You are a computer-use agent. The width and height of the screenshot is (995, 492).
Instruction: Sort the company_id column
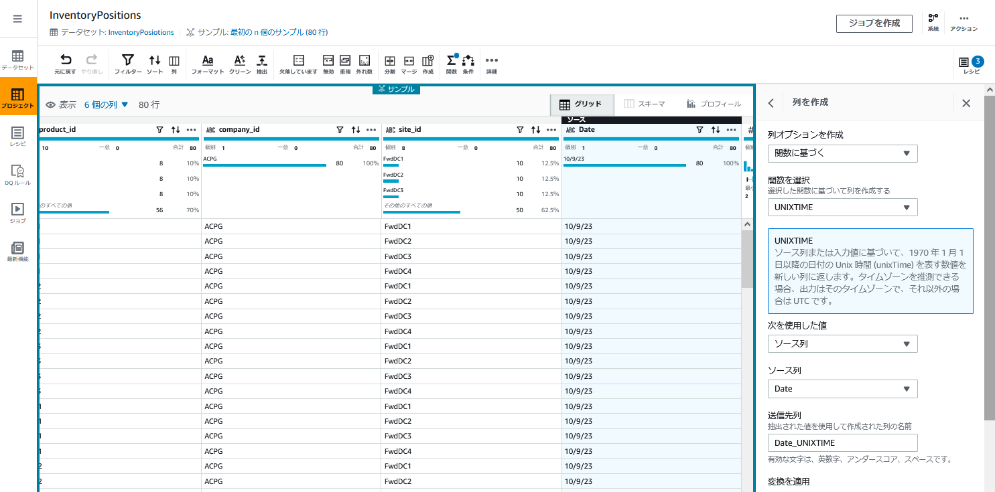tap(356, 130)
